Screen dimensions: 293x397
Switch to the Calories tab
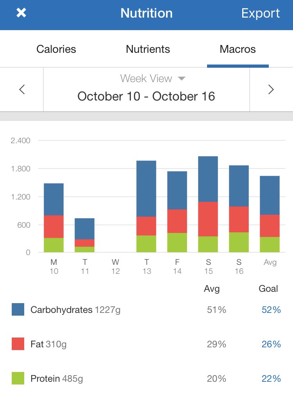pos(56,49)
